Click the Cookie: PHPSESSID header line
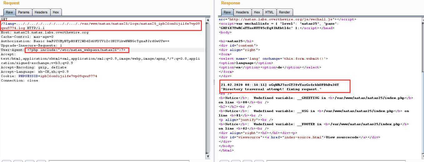The height and width of the screenshot is (162, 424). [49, 76]
